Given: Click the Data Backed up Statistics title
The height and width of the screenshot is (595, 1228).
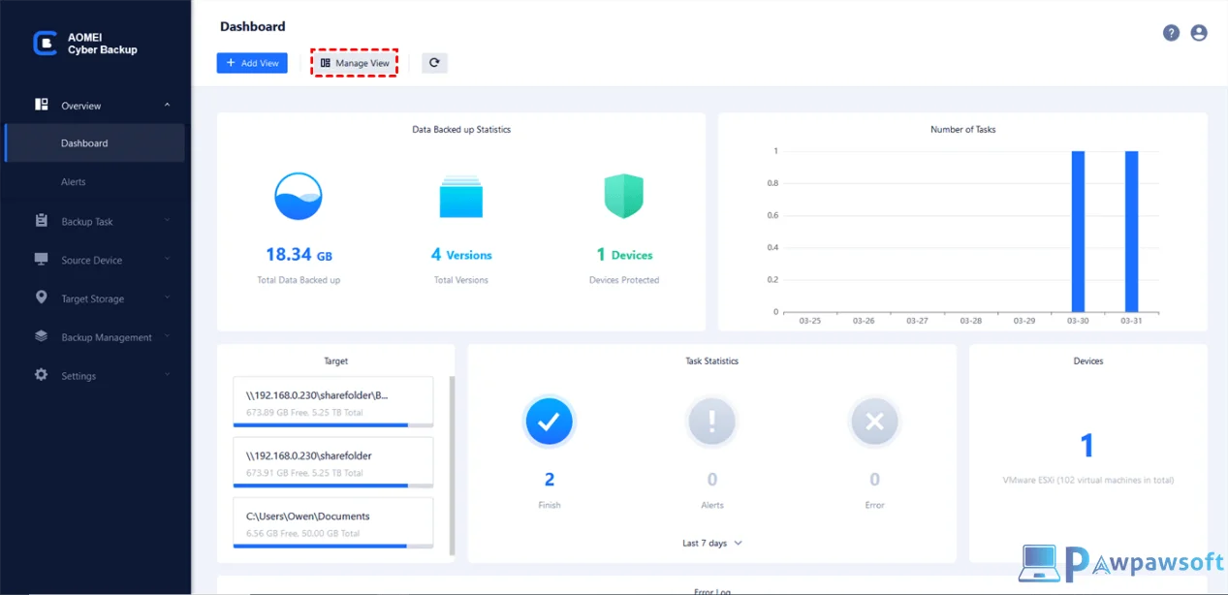Looking at the screenshot, I should point(461,130).
